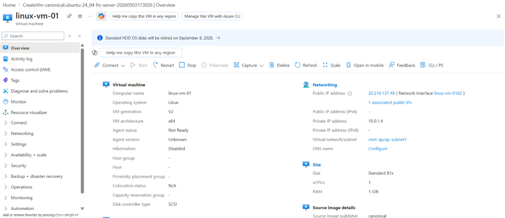Expand Networking section in sidebar
505x218 pixels.
click(5, 133)
